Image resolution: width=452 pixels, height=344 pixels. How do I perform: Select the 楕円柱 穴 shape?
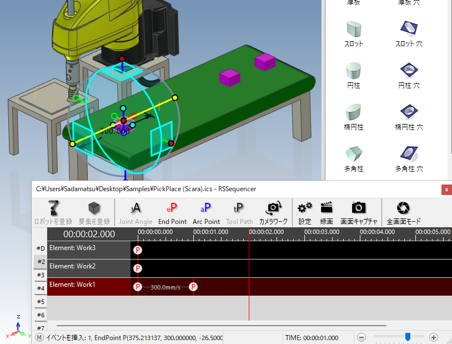409,113
